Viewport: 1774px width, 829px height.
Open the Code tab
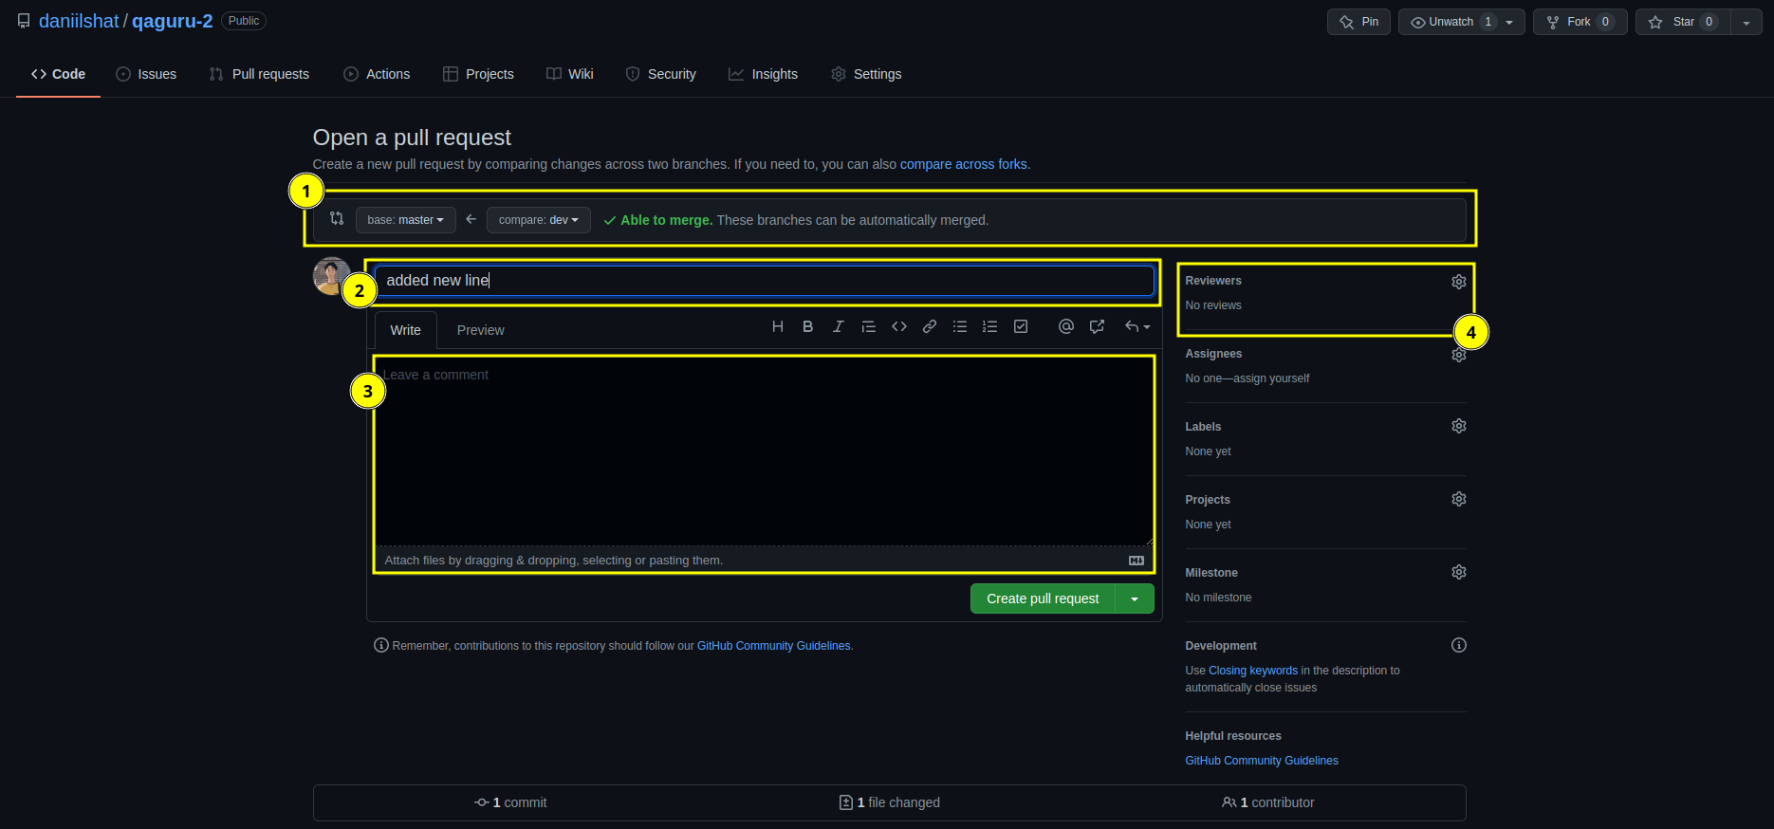[x=58, y=74]
